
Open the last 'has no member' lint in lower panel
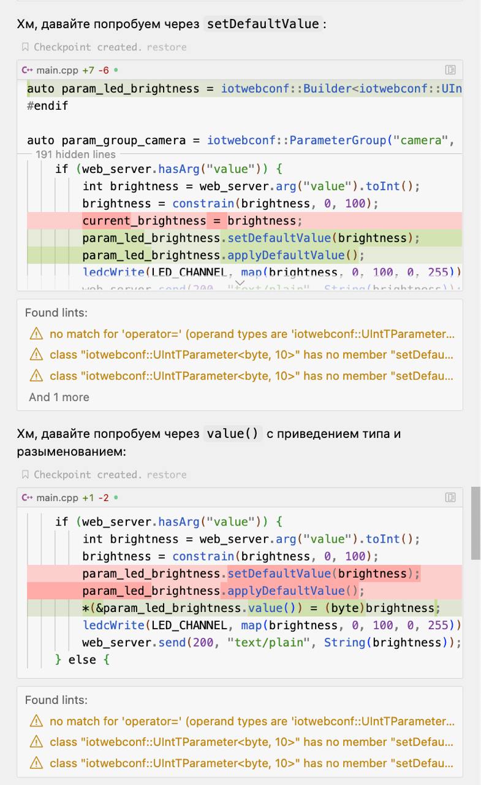tap(252, 764)
